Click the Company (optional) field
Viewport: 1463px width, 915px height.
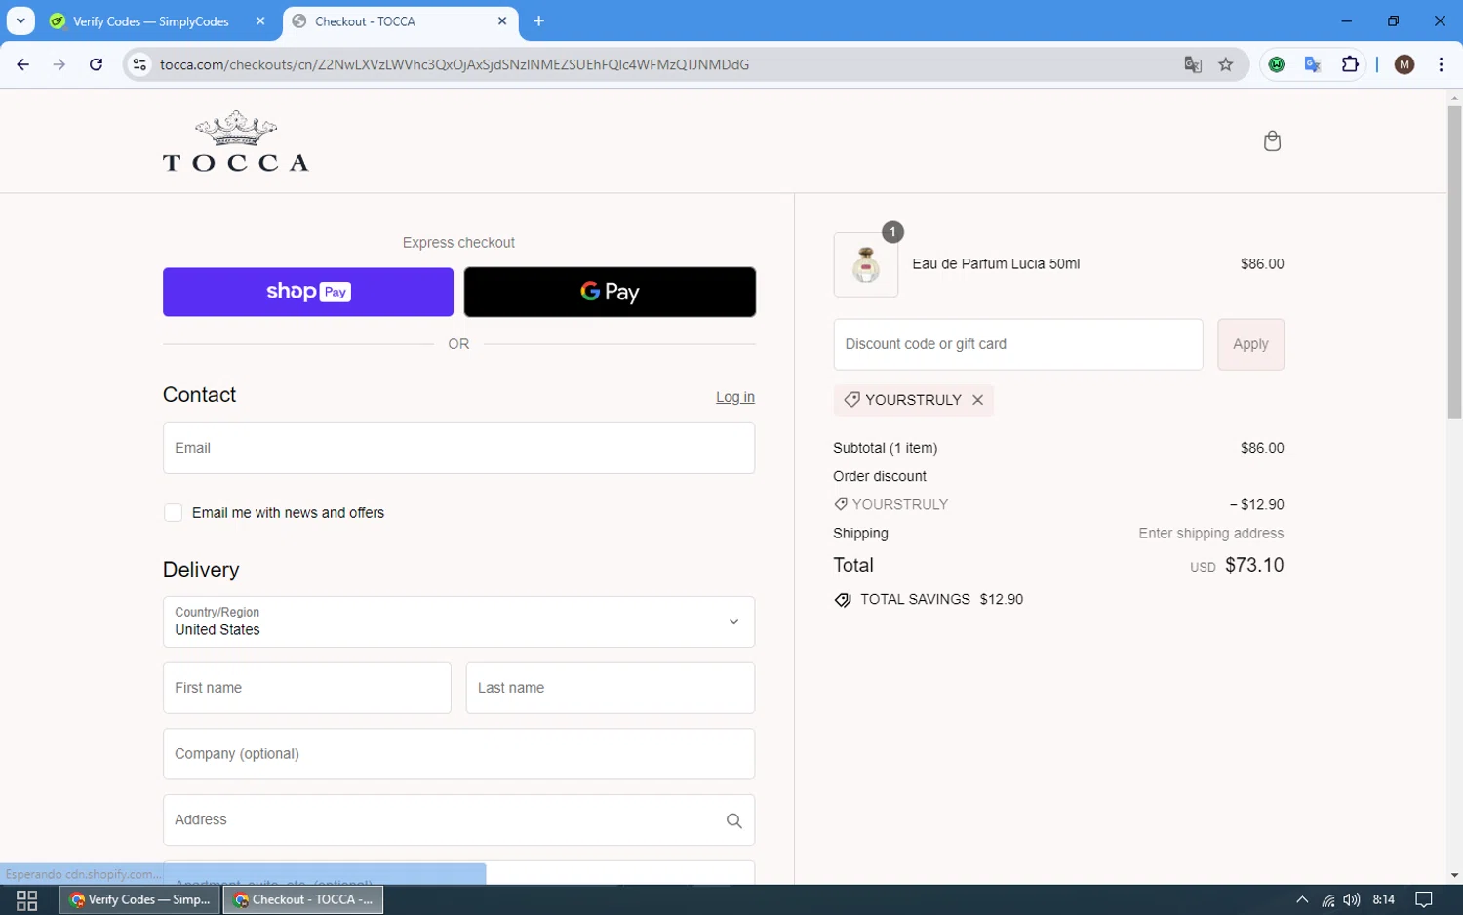pyautogui.click(x=458, y=754)
